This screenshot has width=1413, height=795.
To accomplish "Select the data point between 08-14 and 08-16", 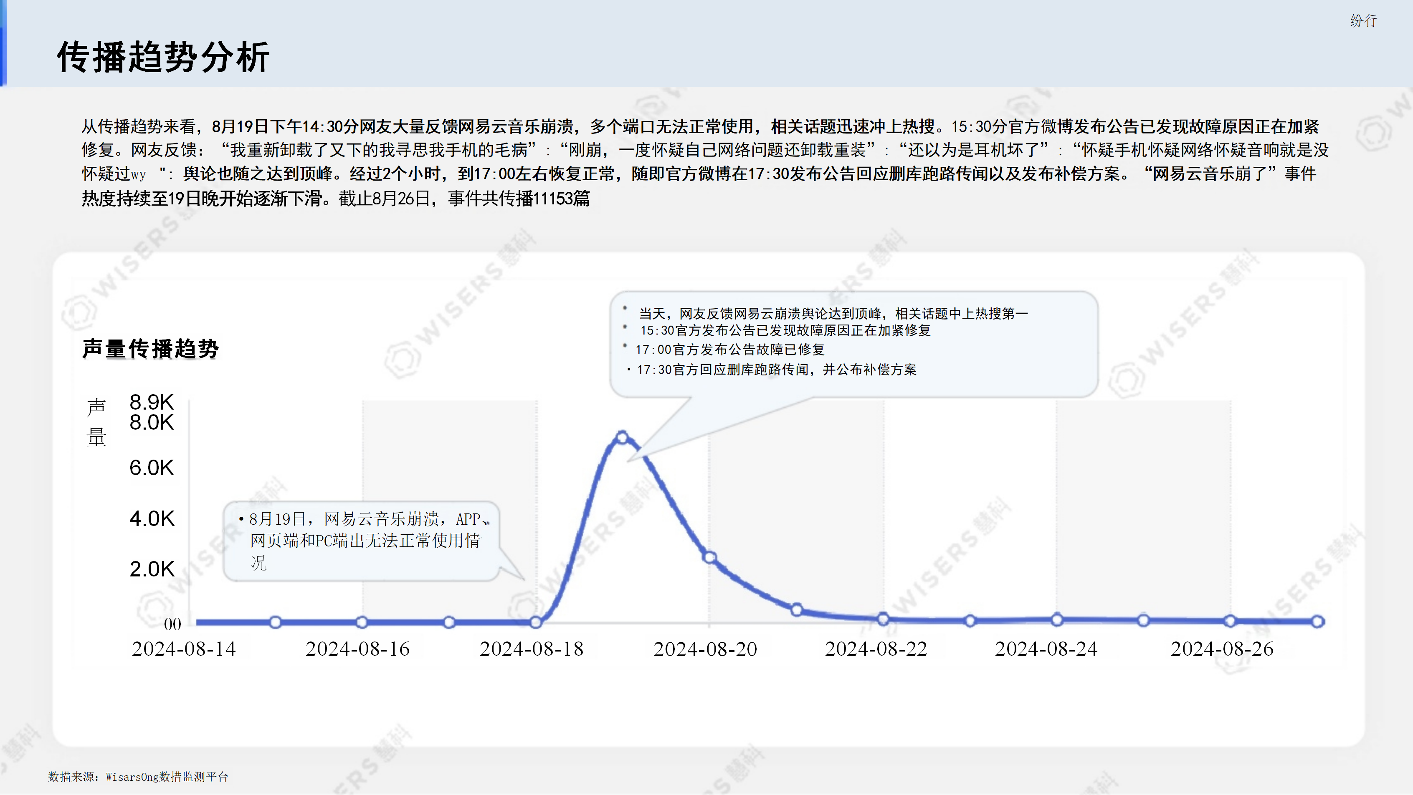I will pyautogui.click(x=275, y=622).
